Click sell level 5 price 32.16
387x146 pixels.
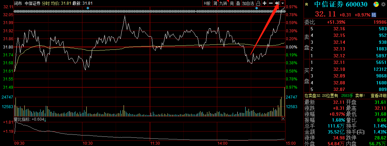pos(340,29)
